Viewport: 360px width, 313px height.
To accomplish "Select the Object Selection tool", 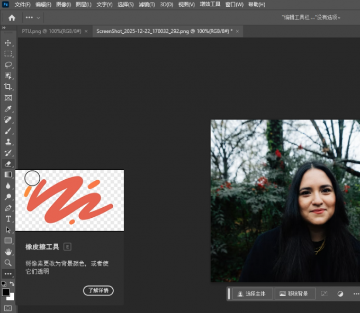I will 8,76.
